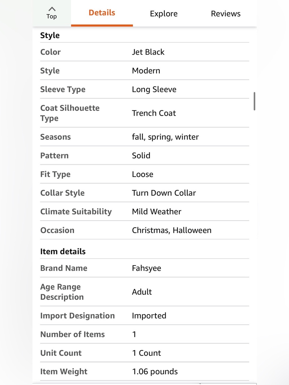Click the Import Designation label

click(77, 316)
